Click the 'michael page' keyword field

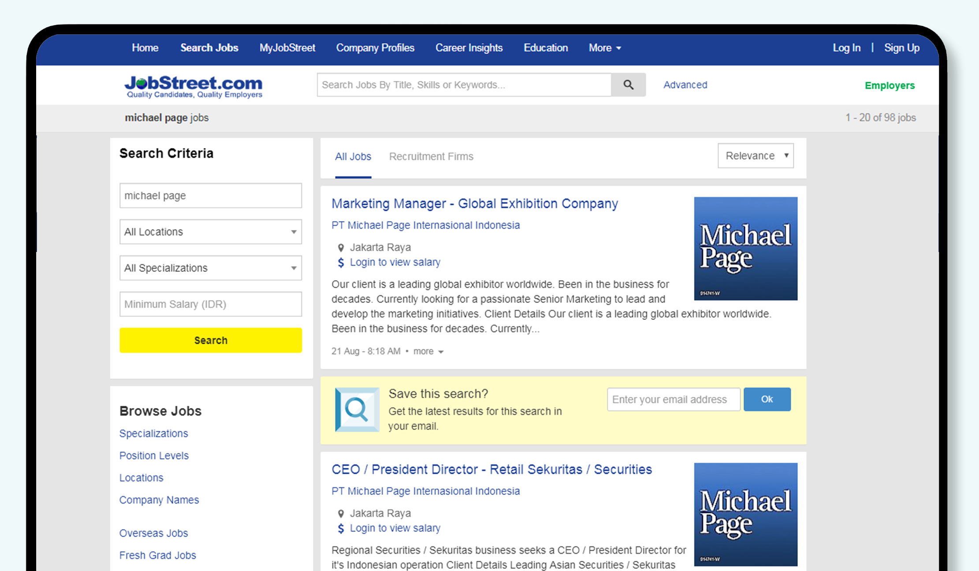point(211,196)
